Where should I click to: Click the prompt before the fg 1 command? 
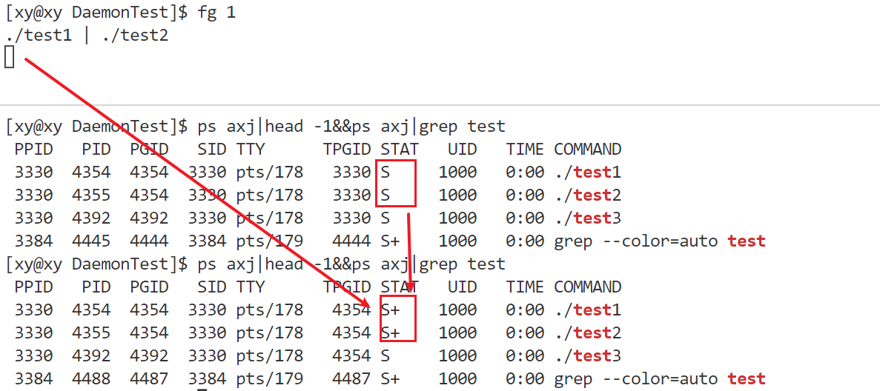[96, 13]
